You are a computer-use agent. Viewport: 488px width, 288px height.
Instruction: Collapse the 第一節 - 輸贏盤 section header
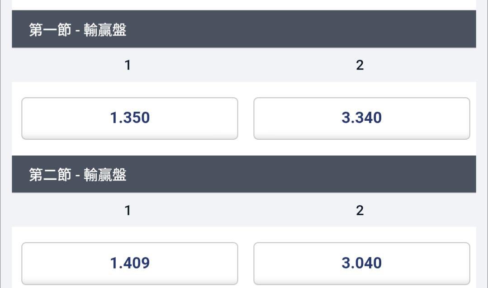(x=244, y=30)
